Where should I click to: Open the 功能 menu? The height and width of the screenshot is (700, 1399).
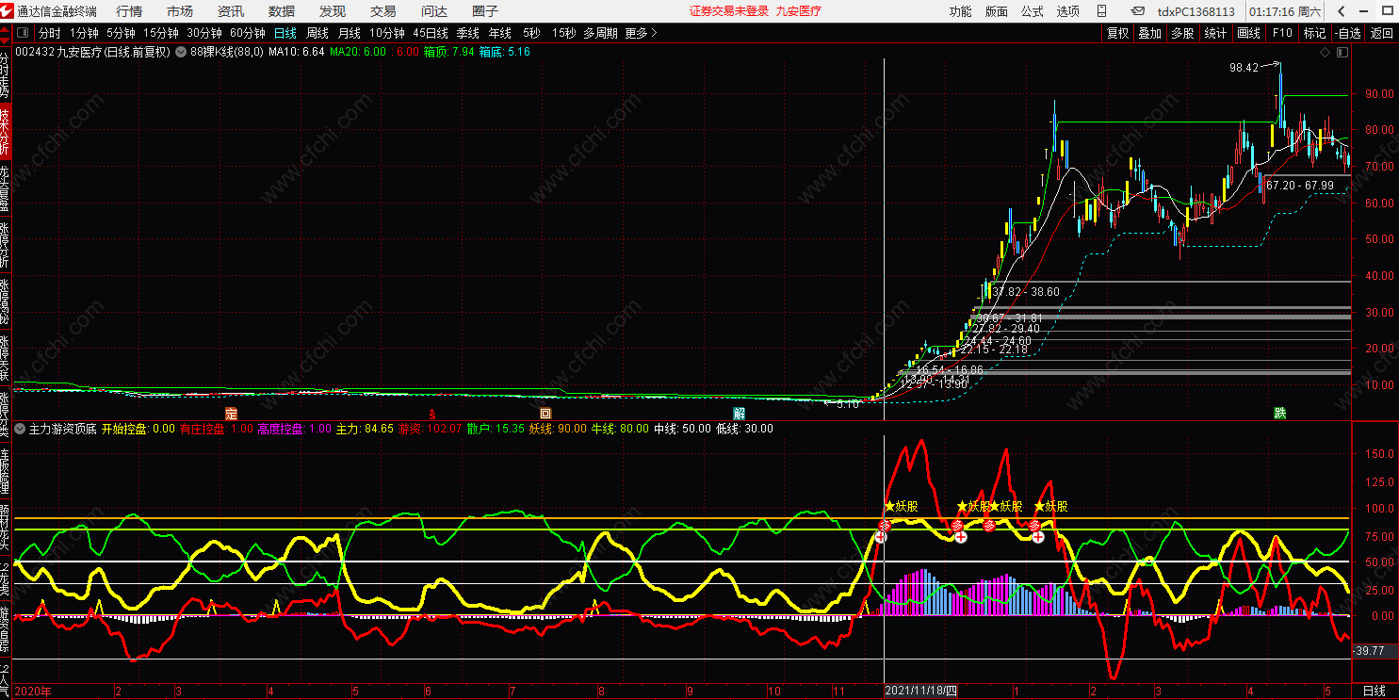pyautogui.click(x=961, y=11)
